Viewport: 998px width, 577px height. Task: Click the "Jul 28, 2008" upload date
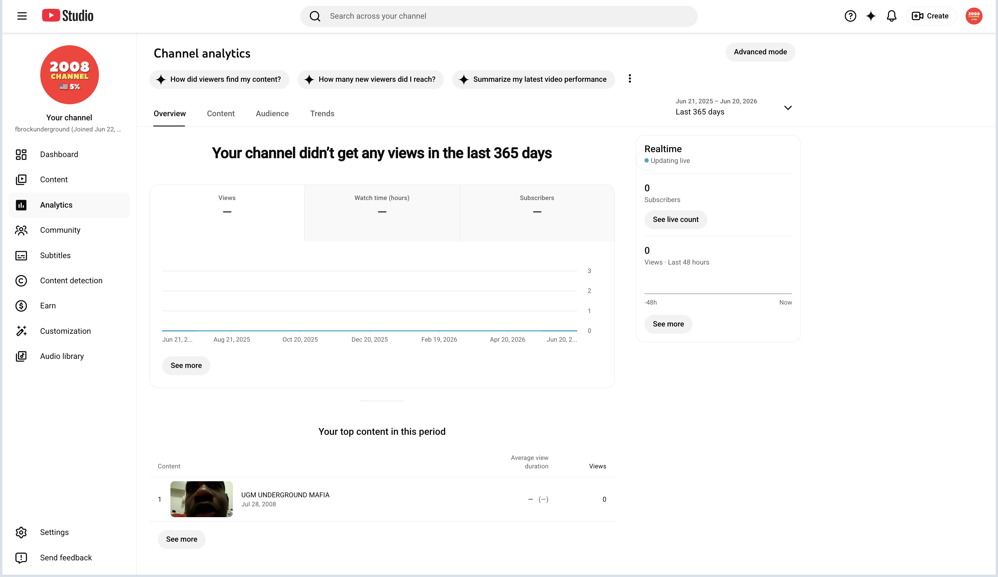pos(259,505)
